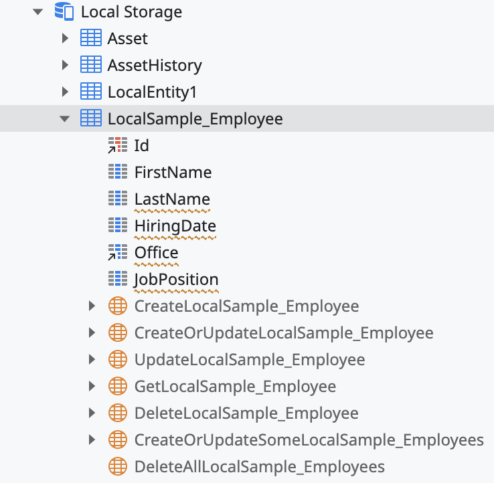
Task: Expand CreateOrUpdateSomeLocalSample_Employees action
Action: [x=92, y=440]
